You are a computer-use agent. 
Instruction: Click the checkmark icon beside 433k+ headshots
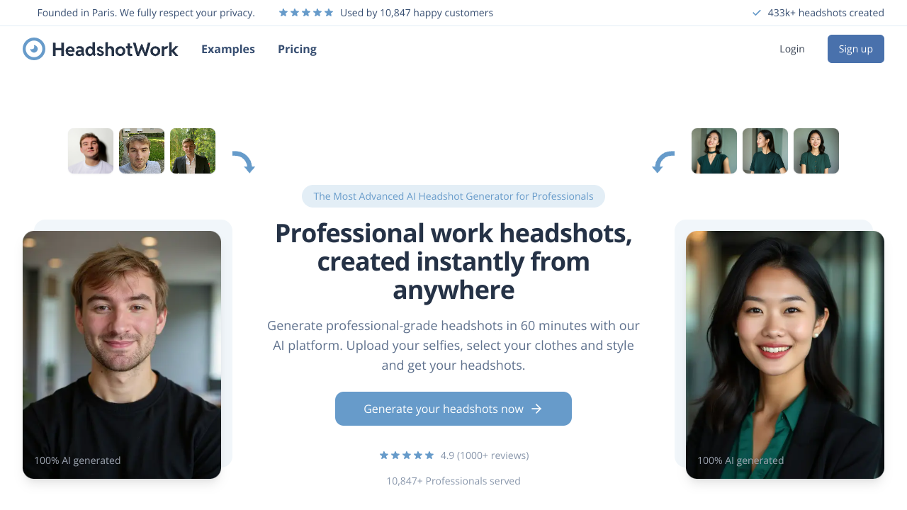[x=757, y=13]
